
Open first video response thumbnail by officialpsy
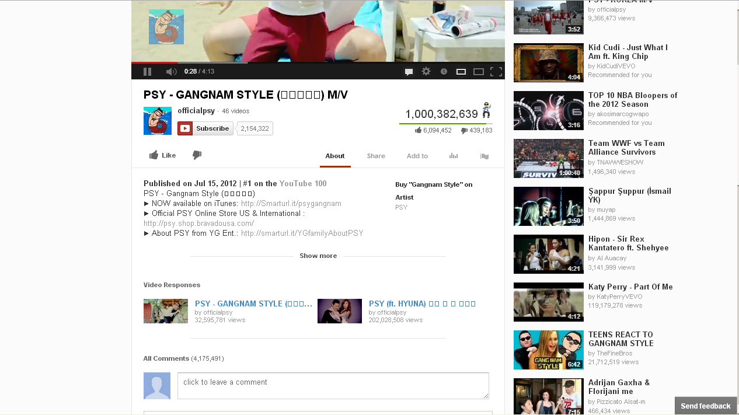166,311
